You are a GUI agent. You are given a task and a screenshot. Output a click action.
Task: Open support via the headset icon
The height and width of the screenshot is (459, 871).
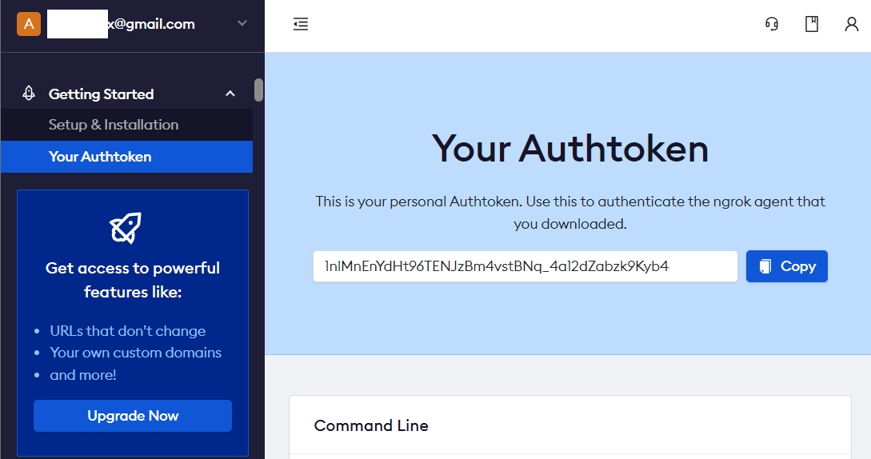(772, 24)
